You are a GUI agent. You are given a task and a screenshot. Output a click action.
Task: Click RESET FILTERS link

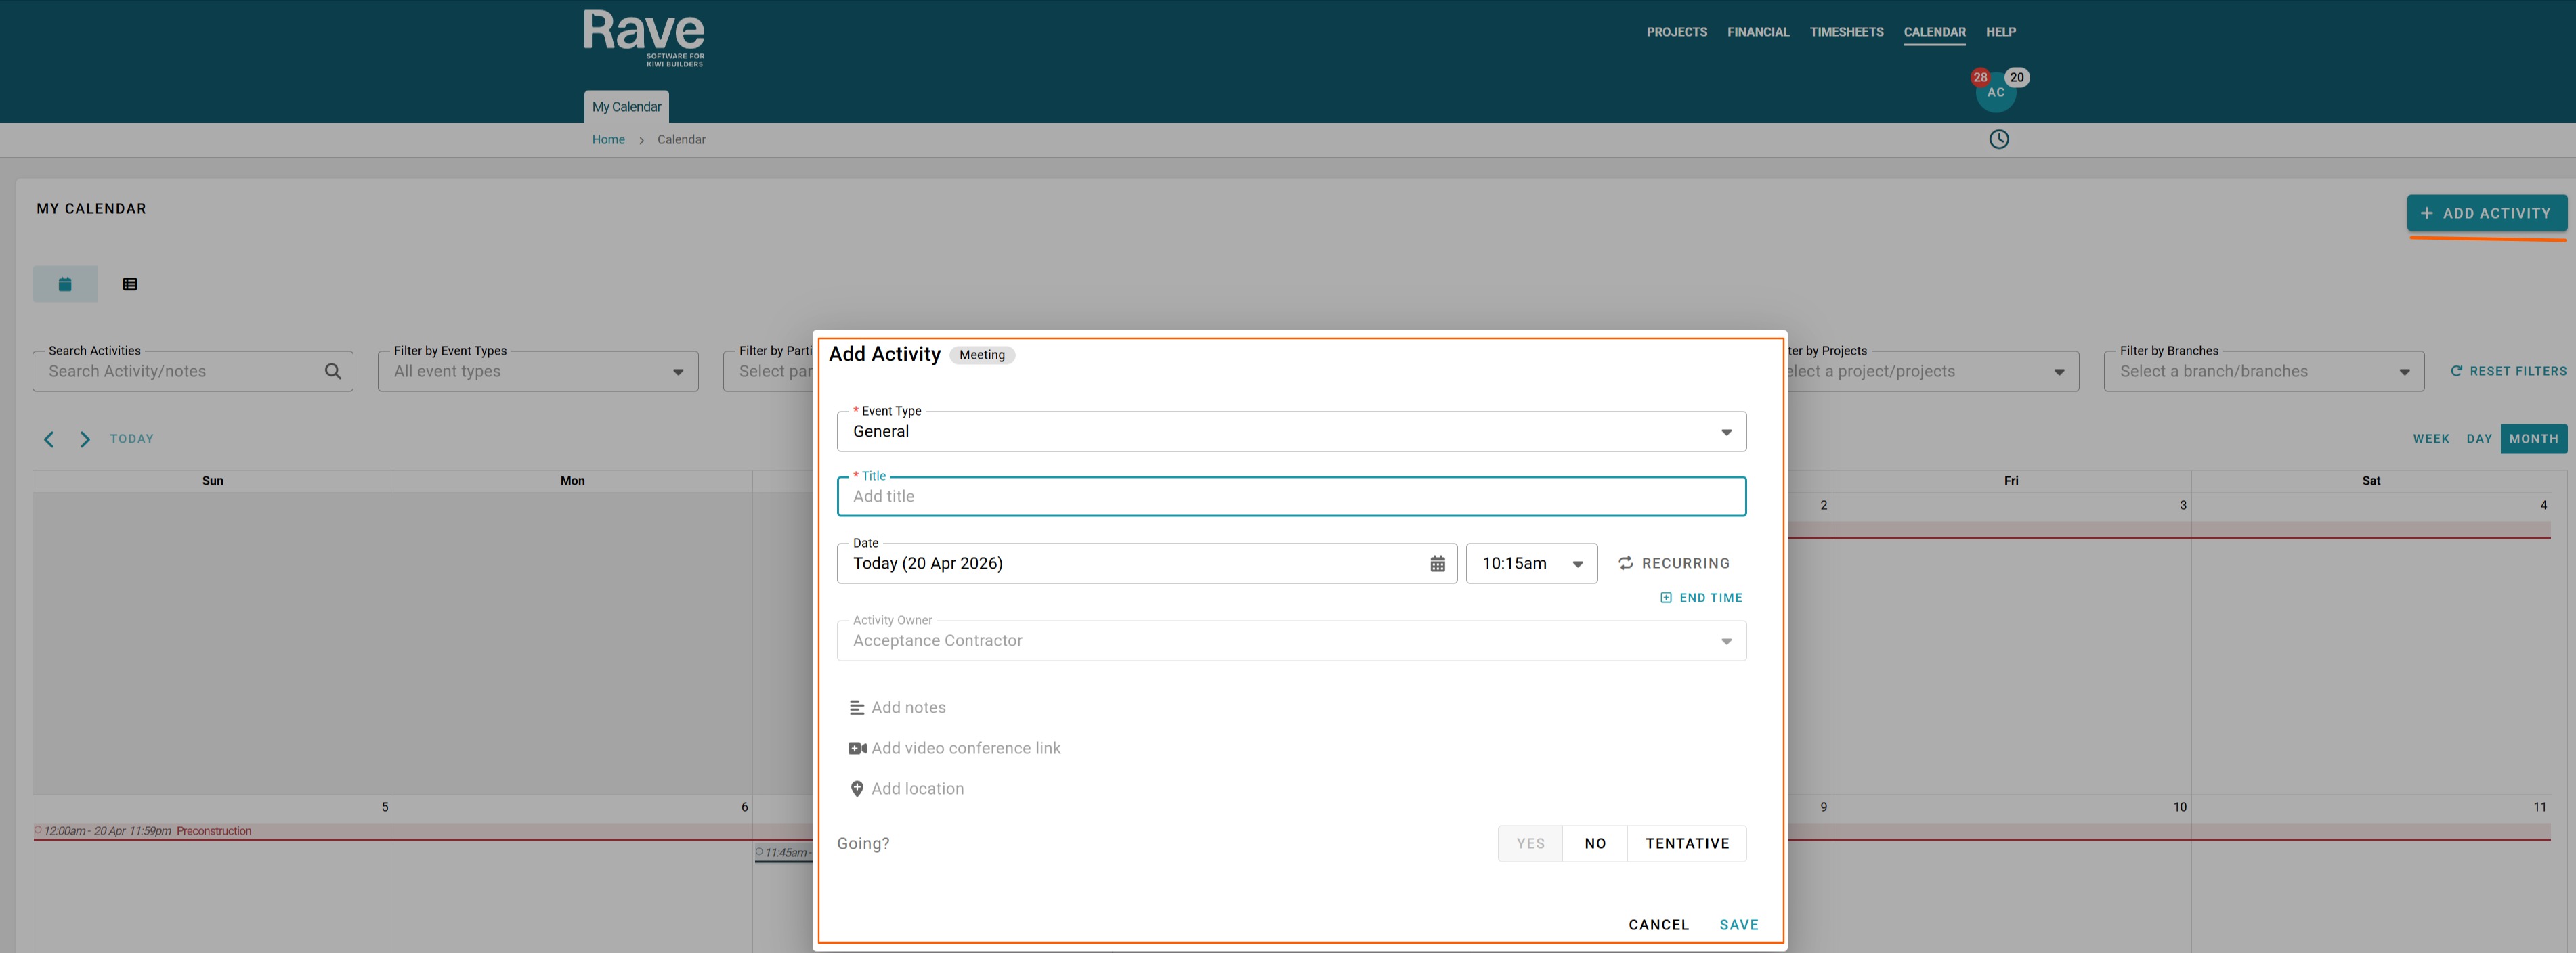pyautogui.click(x=2508, y=371)
